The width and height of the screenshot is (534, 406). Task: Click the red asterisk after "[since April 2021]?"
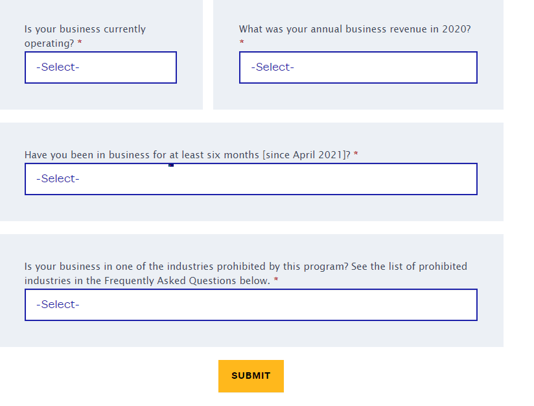[x=356, y=155]
